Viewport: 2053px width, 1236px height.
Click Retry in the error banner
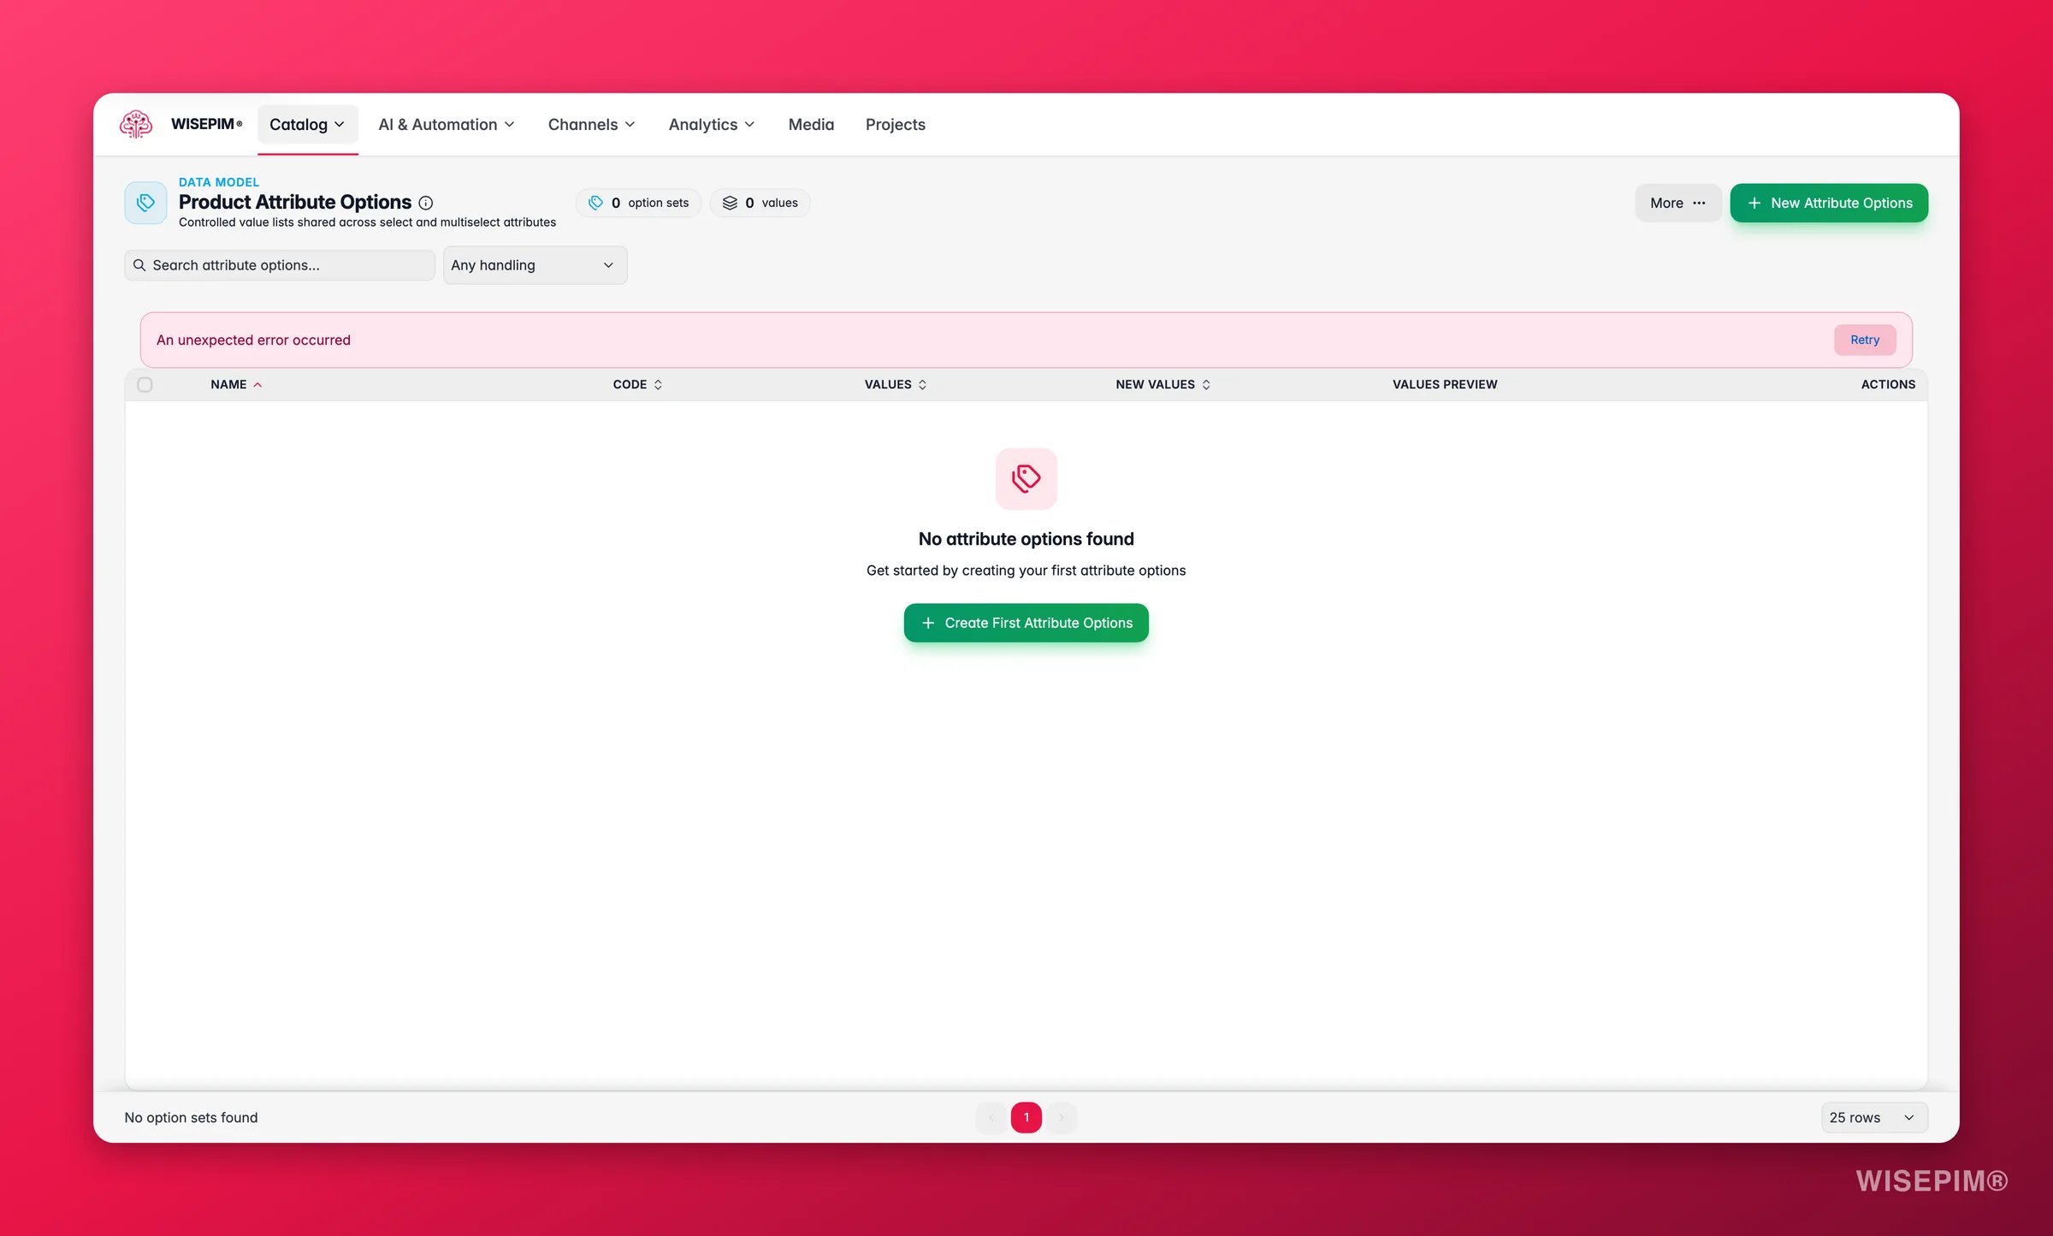1865,340
